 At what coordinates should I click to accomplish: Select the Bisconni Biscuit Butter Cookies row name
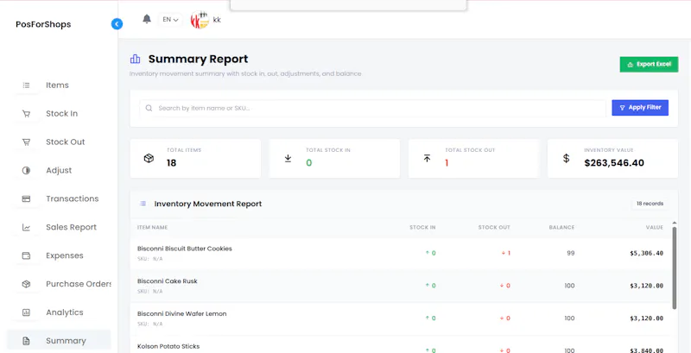point(185,249)
